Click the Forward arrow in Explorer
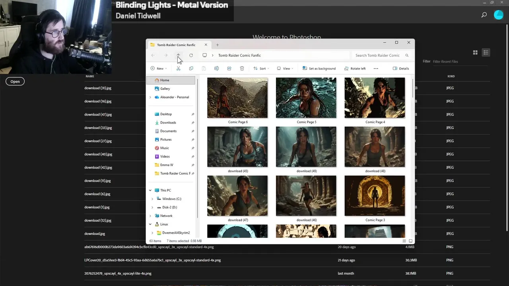Viewport: 509px width, 286px height. click(x=166, y=55)
